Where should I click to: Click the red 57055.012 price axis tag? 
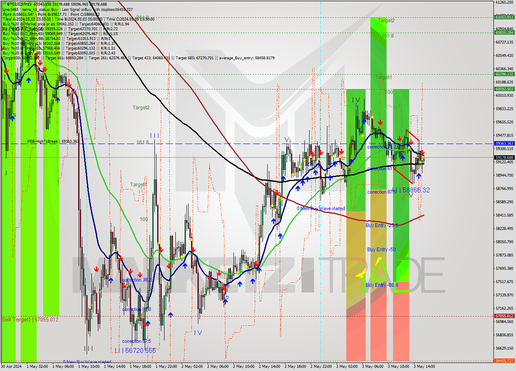504,316
